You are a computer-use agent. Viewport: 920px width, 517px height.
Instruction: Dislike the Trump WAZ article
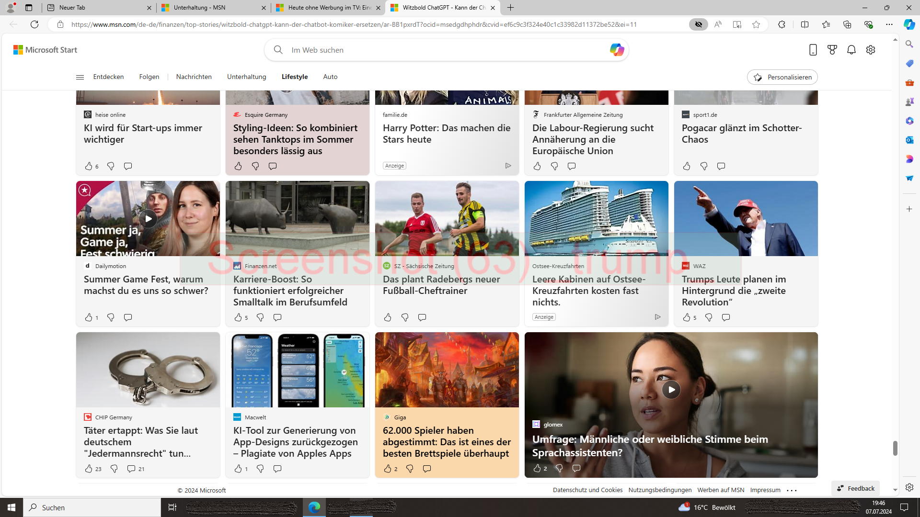coord(709,317)
